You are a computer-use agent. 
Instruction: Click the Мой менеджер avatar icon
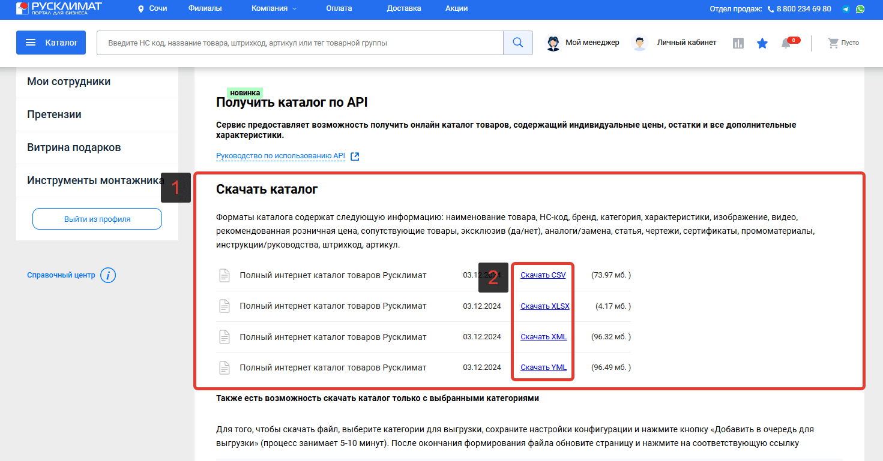click(553, 43)
